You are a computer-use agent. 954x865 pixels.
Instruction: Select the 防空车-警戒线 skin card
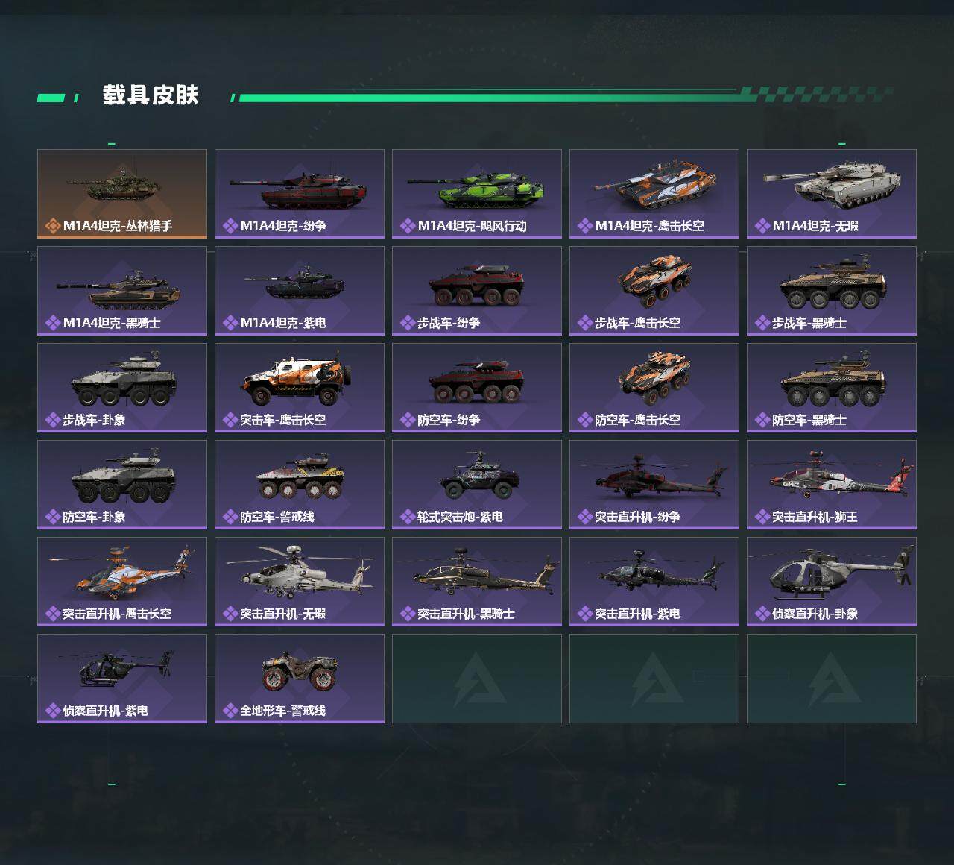(300, 485)
